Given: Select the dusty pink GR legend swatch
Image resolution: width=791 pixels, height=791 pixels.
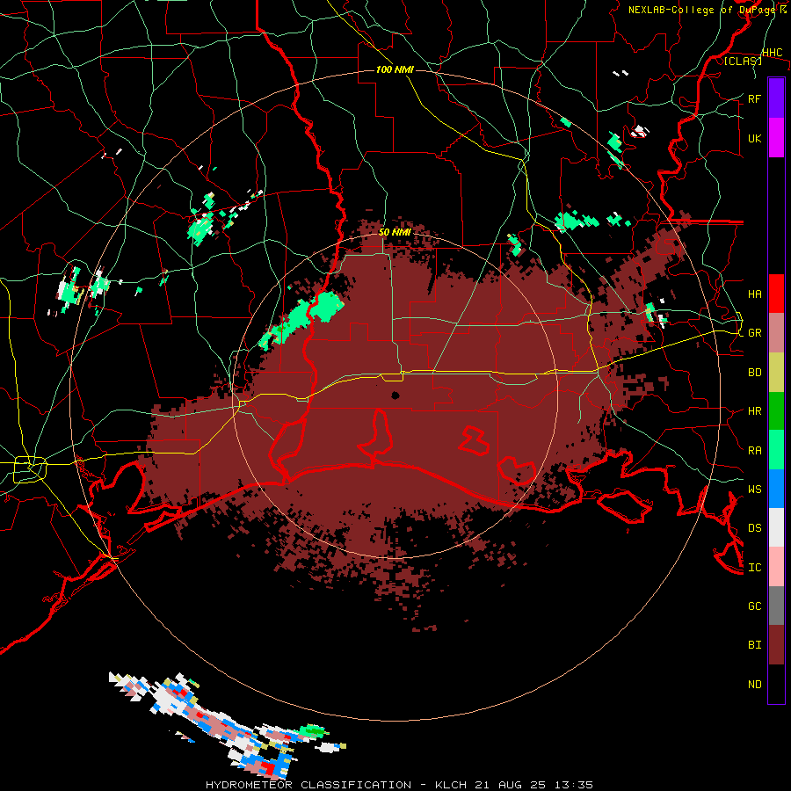Looking at the screenshot, I should (x=776, y=332).
